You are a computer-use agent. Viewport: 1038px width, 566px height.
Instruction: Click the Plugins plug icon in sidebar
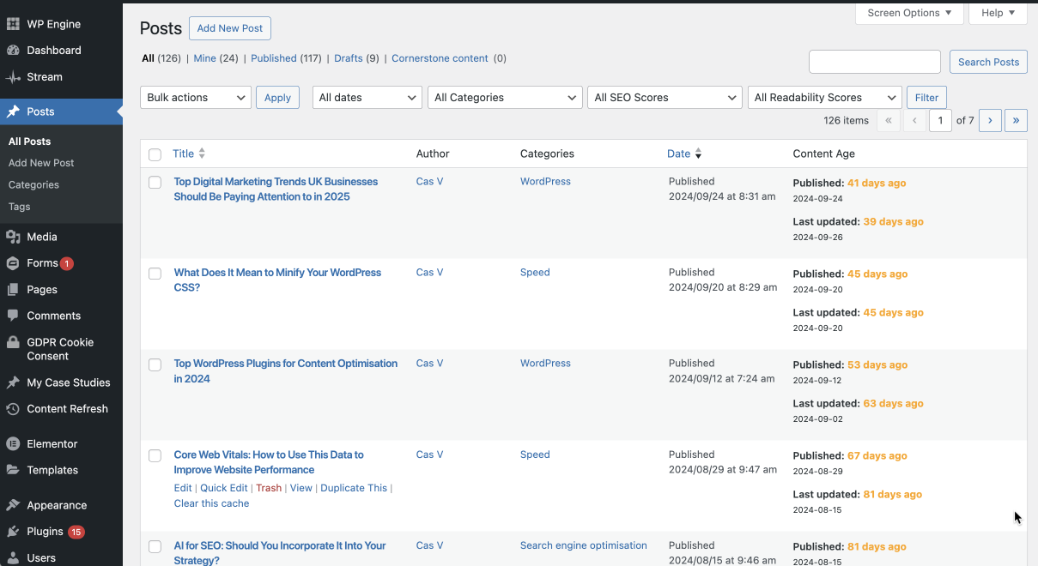[13, 532]
